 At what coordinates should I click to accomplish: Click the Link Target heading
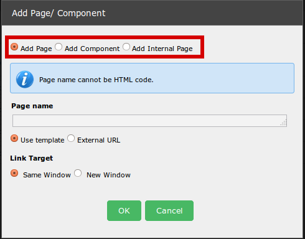coord(32,158)
